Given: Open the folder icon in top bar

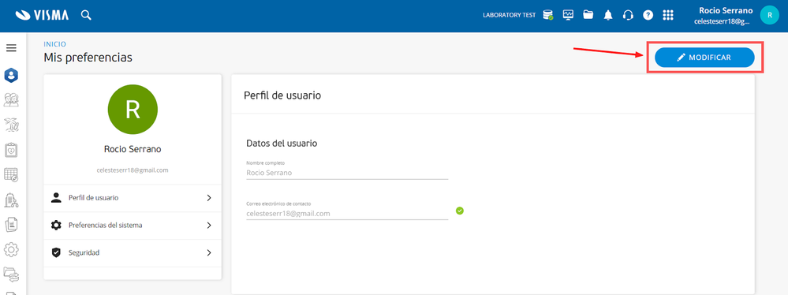Looking at the screenshot, I should tap(588, 14).
